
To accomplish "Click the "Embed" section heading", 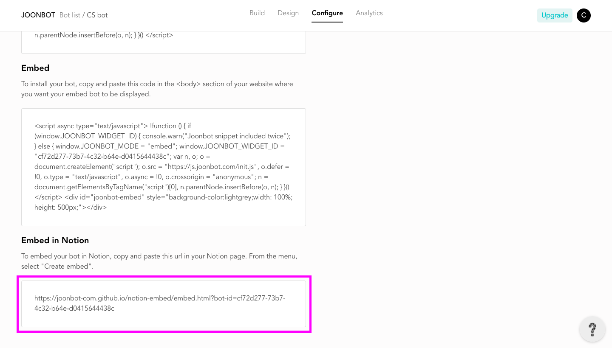I will (35, 68).
